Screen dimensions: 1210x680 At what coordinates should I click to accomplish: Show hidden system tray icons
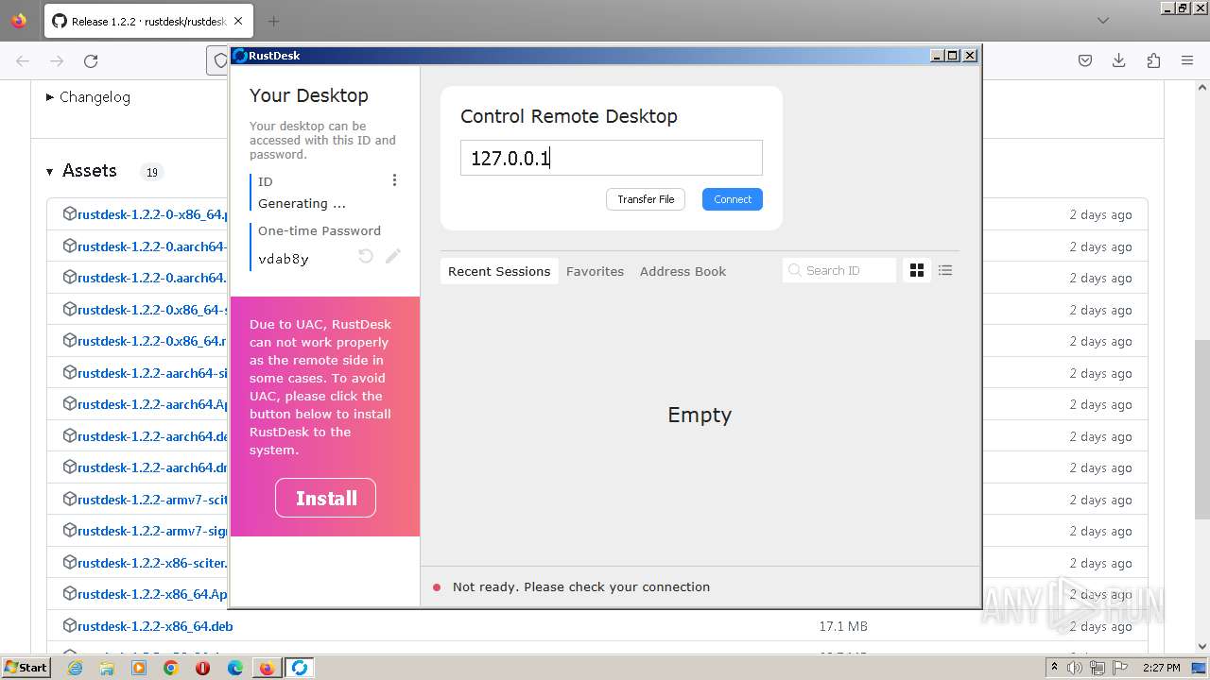[x=1054, y=668]
